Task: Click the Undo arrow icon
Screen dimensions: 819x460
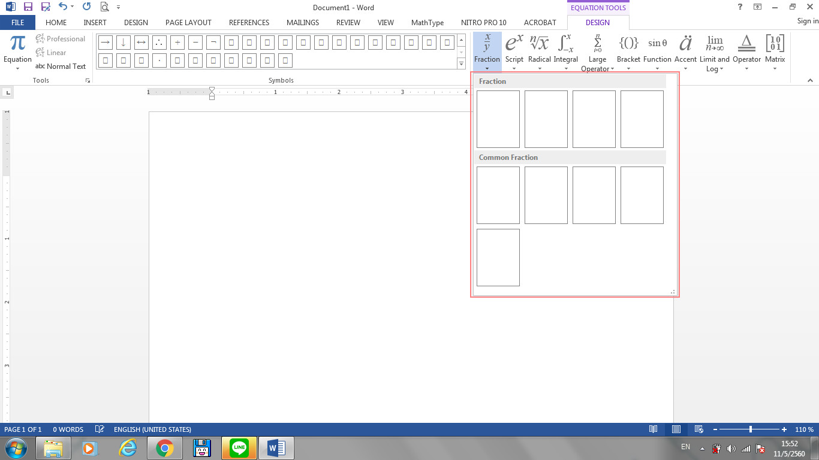Action: click(x=63, y=7)
